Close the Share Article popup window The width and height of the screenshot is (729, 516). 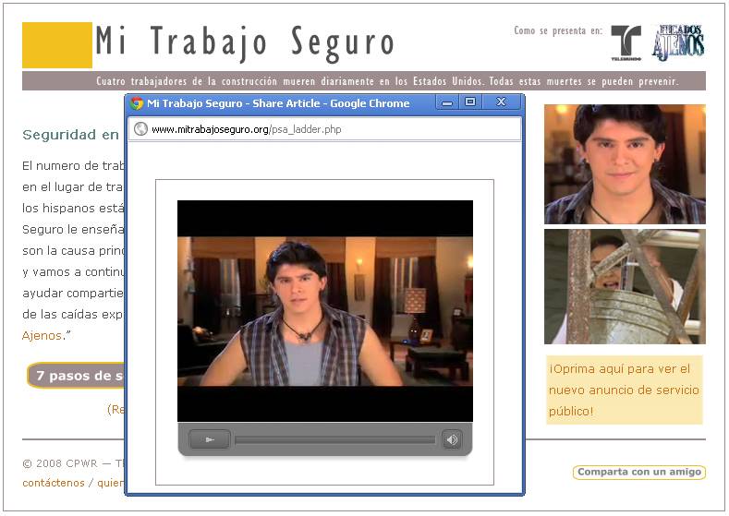coord(501,102)
